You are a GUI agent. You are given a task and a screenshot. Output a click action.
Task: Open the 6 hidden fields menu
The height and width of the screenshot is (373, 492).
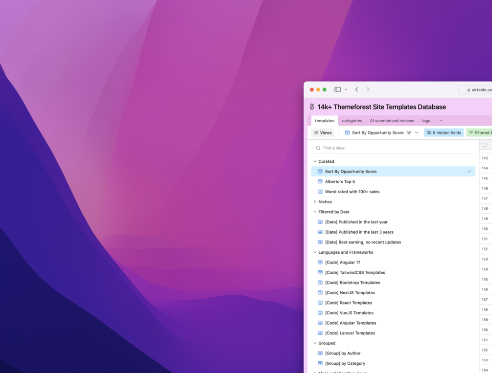pos(444,132)
